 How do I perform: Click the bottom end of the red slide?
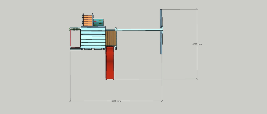click(x=110, y=78)
